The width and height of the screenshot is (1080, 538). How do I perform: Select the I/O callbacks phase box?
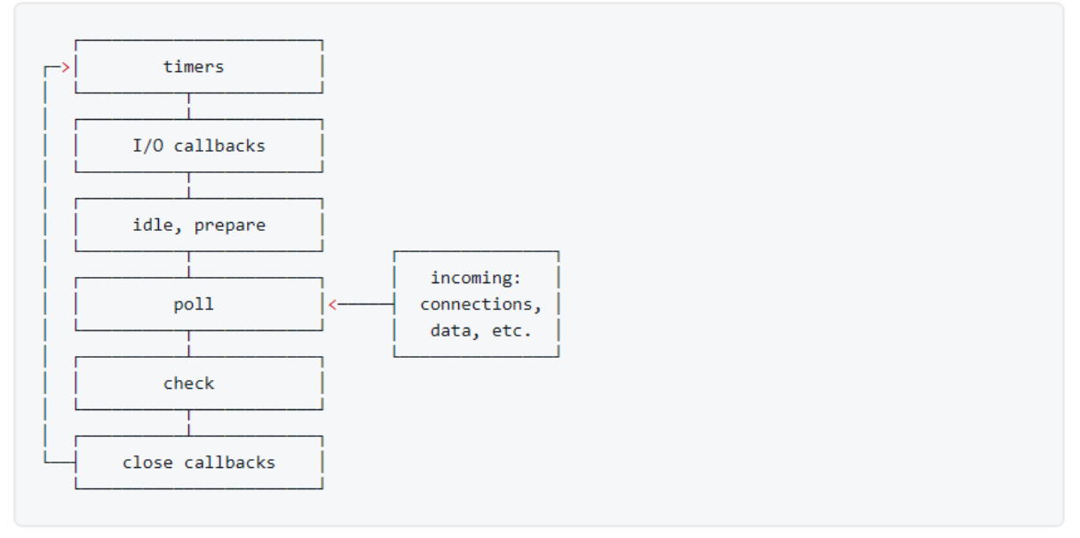(x=199, y=146)
